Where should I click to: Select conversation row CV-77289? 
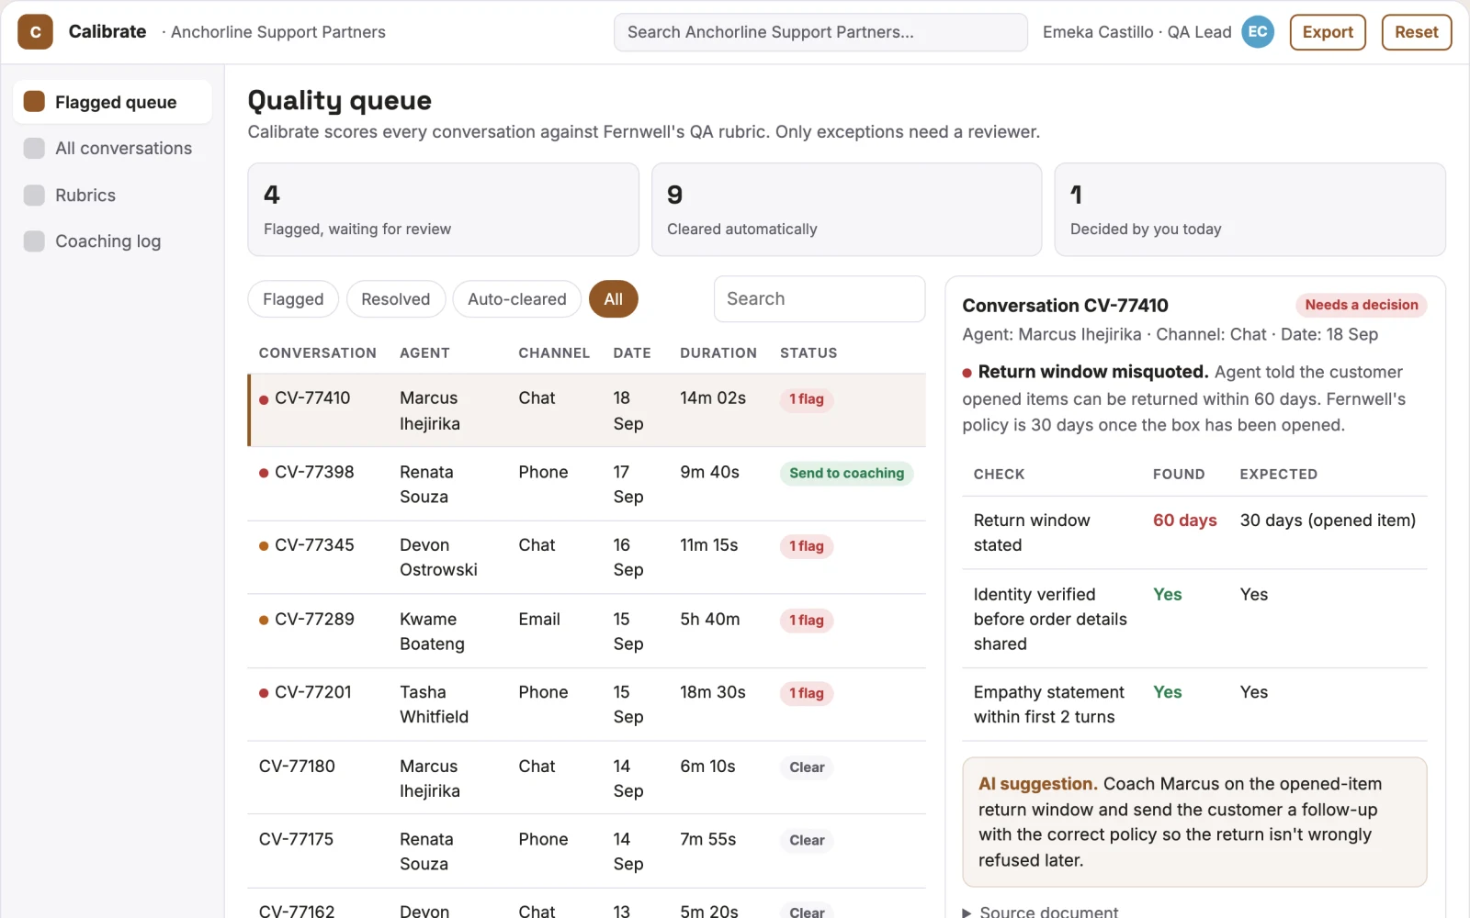[x=587, y=631]
